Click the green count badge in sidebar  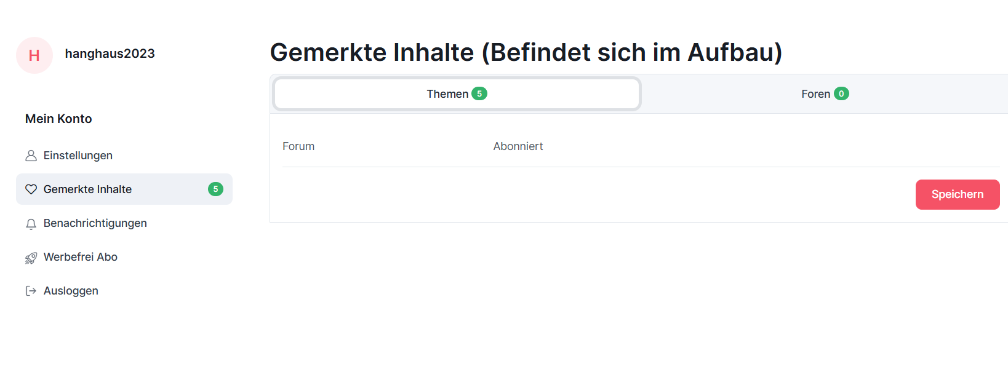pos(215,189)
